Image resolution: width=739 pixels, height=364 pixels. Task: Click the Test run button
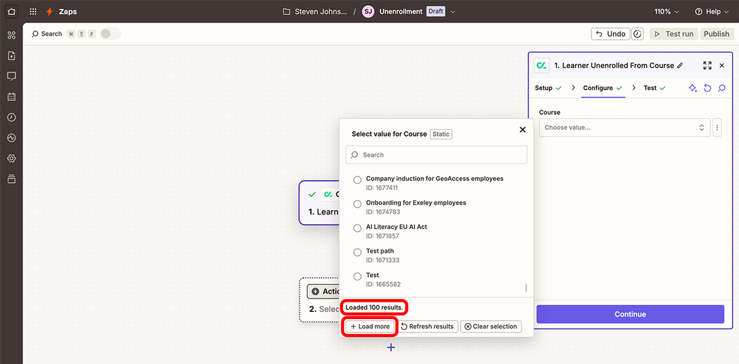pos(674,34)
